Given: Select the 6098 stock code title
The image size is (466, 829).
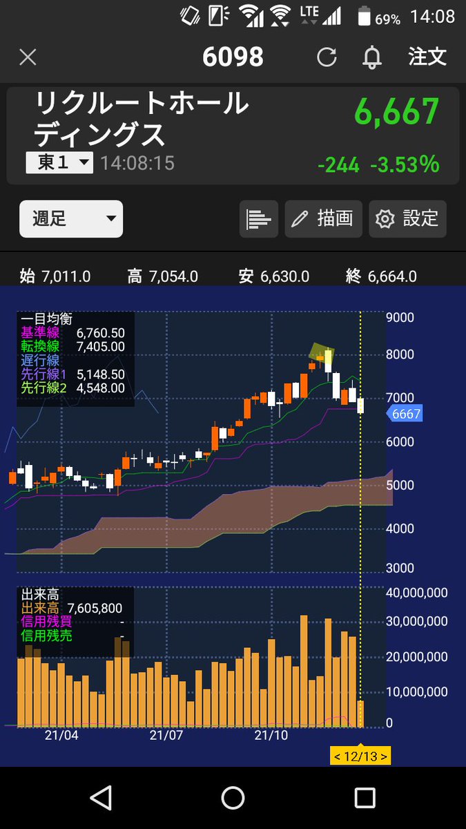Looking at the screenshot, I should 233,57.
